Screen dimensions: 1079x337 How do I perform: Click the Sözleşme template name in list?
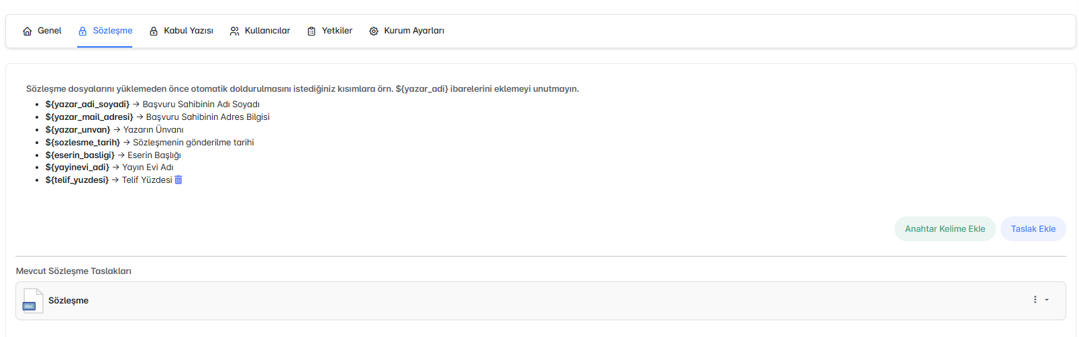click(x=68, y=301)
